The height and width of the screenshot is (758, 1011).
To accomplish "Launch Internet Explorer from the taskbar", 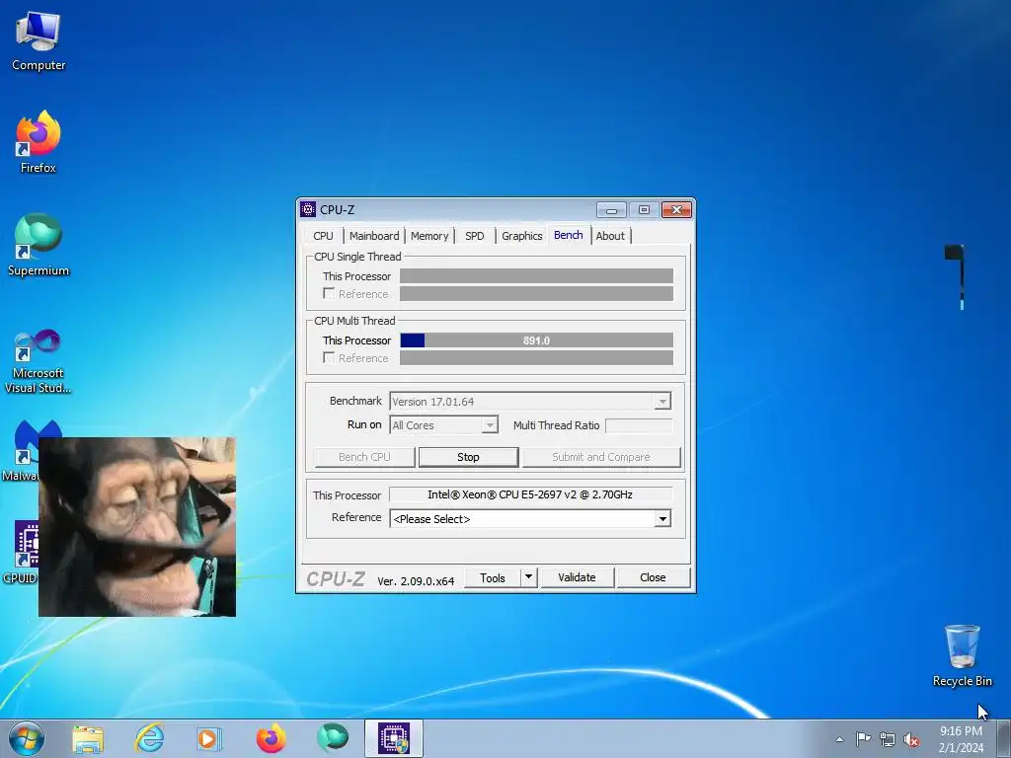I will (149, 738).
